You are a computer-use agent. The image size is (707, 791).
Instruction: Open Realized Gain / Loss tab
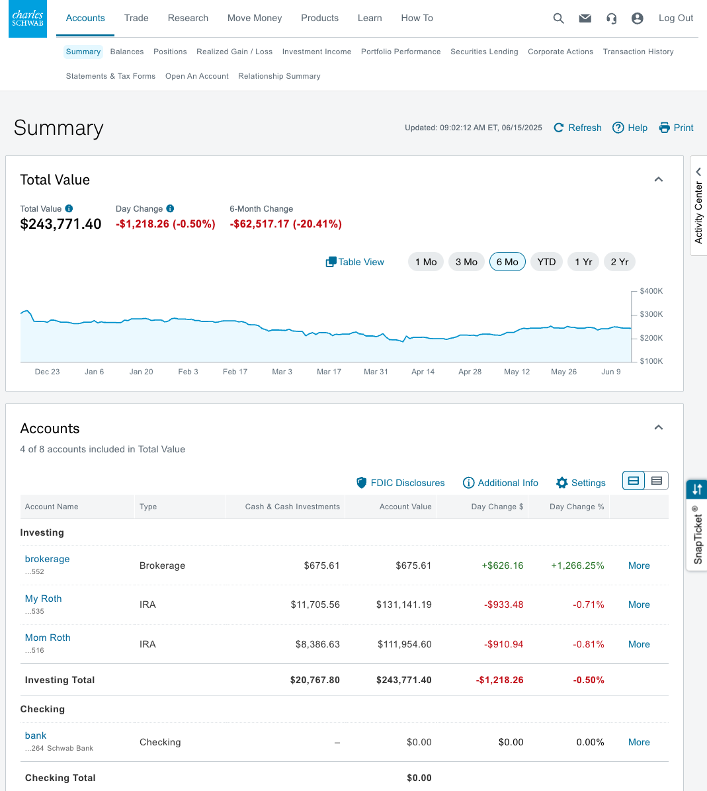coord(234,52)
